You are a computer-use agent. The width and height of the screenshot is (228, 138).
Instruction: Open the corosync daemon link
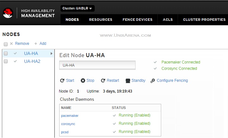pyautogui.click(x=68, y=124)
